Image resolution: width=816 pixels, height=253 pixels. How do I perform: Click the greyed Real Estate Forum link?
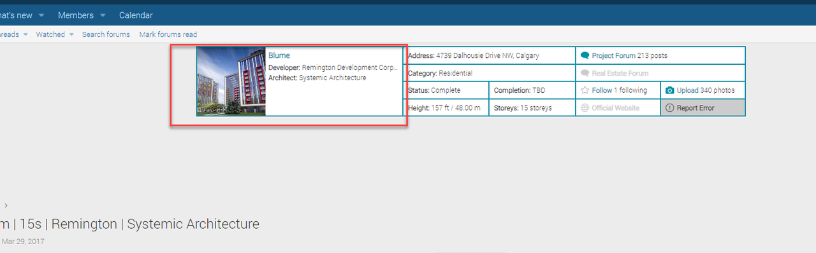click(x=620, y=73)
